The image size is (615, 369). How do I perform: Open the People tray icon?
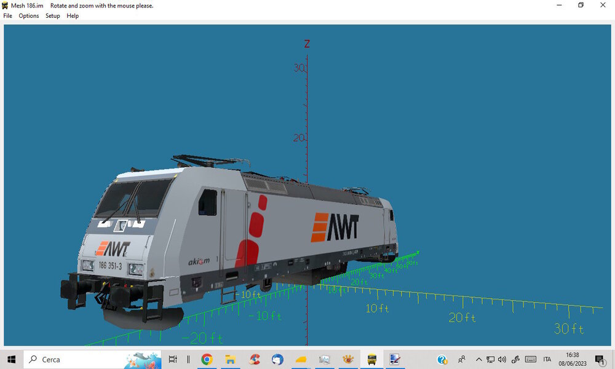coord(462,359)
